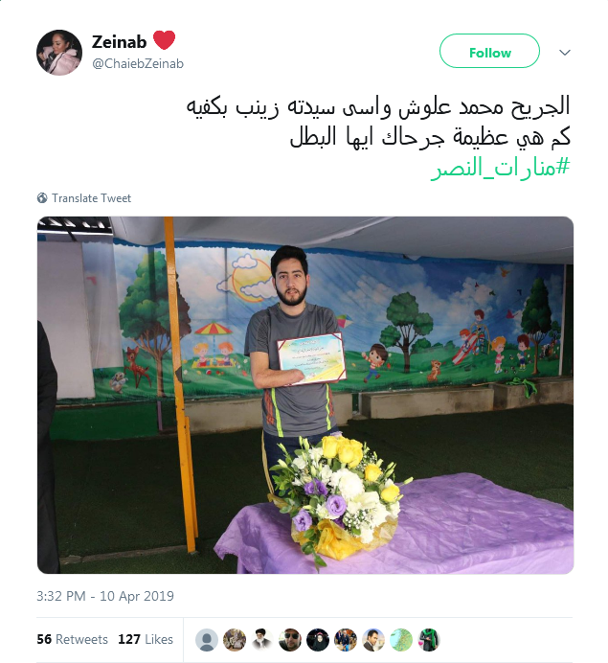
Task: Enlarge the attached tweet photo
Action: click(x=305, y=395)
